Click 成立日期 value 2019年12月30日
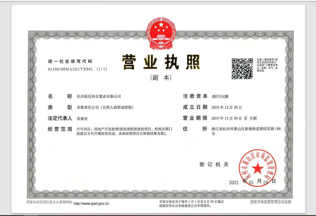 click(227, 107)
